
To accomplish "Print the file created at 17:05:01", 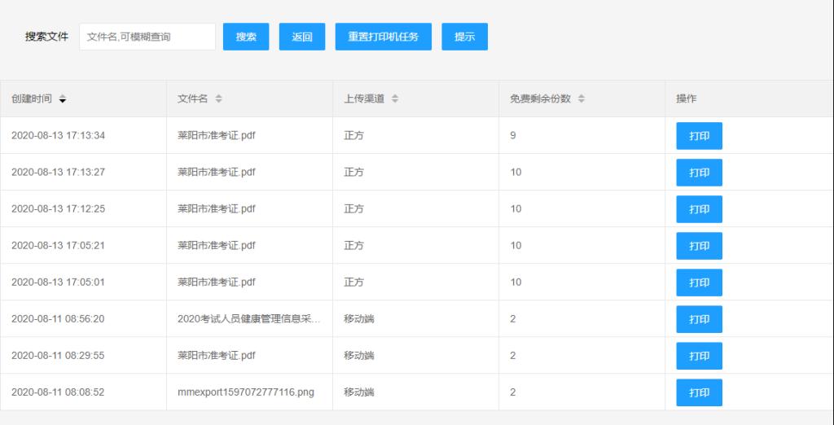I will [x=699, y=283].
